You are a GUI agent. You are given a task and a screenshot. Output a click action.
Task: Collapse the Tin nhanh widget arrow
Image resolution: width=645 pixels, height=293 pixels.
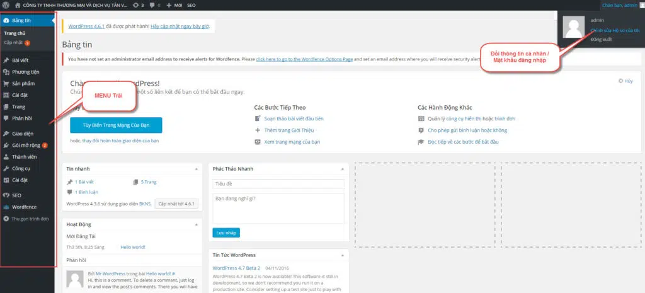[197, 169]
